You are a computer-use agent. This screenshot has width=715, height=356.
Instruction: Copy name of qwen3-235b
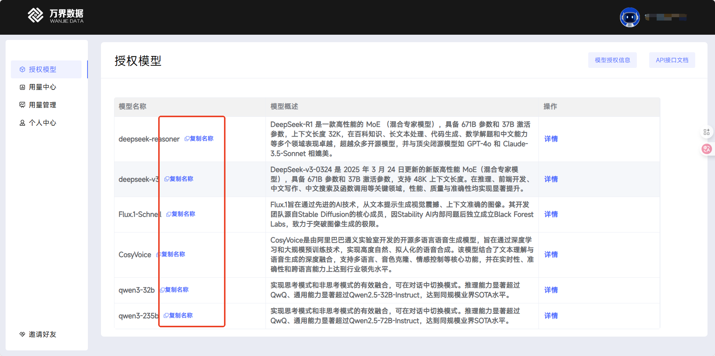tap(178, 316)
